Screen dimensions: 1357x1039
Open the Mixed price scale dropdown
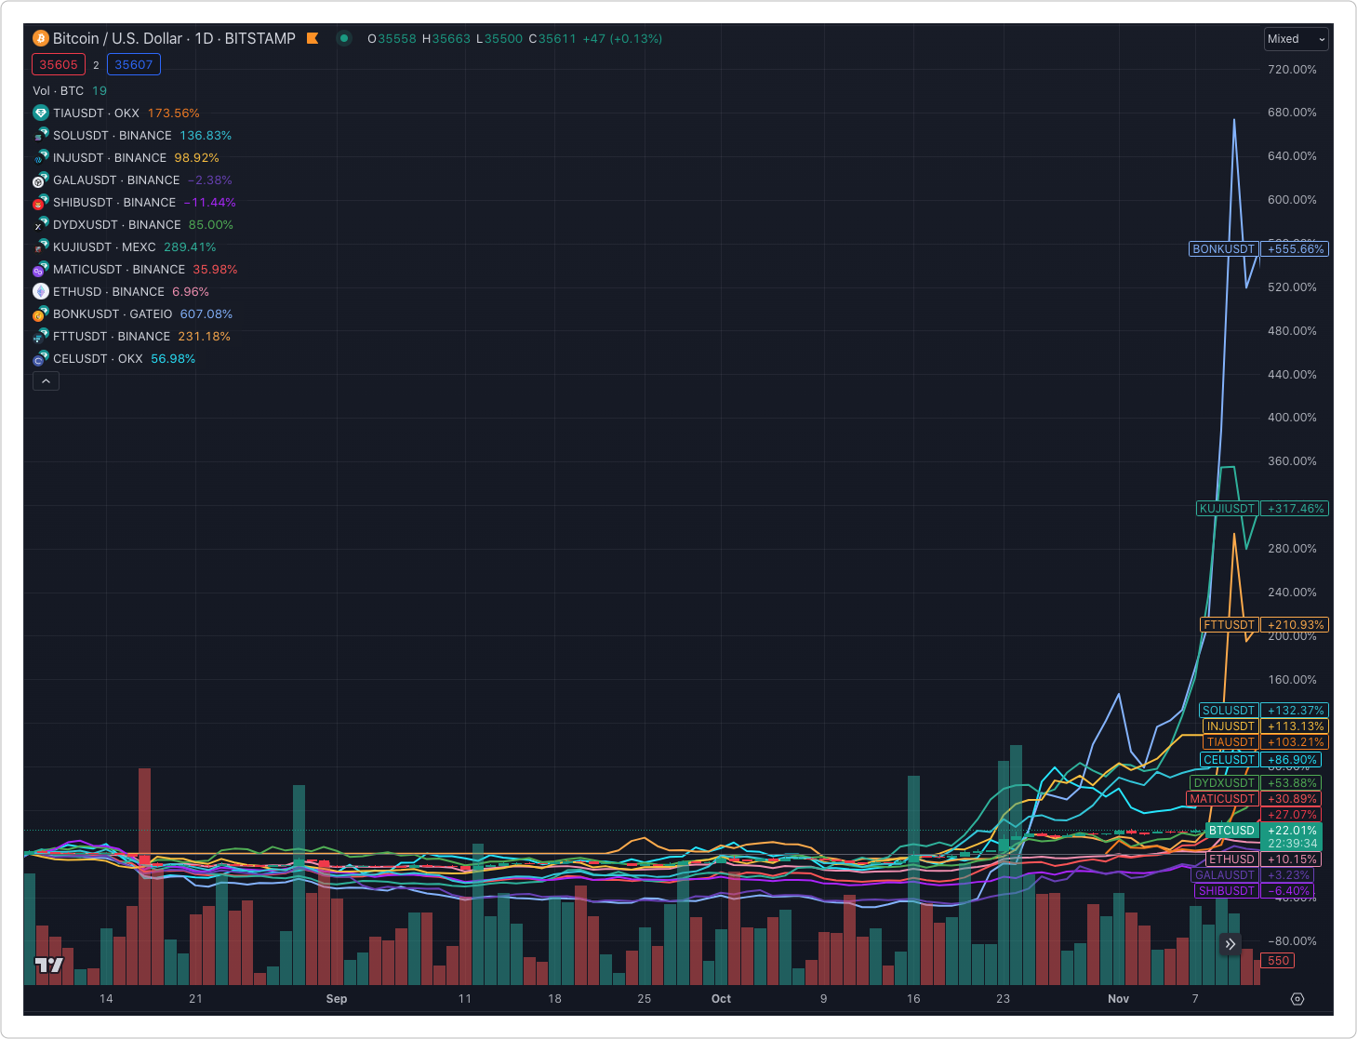pos(1297,39)
